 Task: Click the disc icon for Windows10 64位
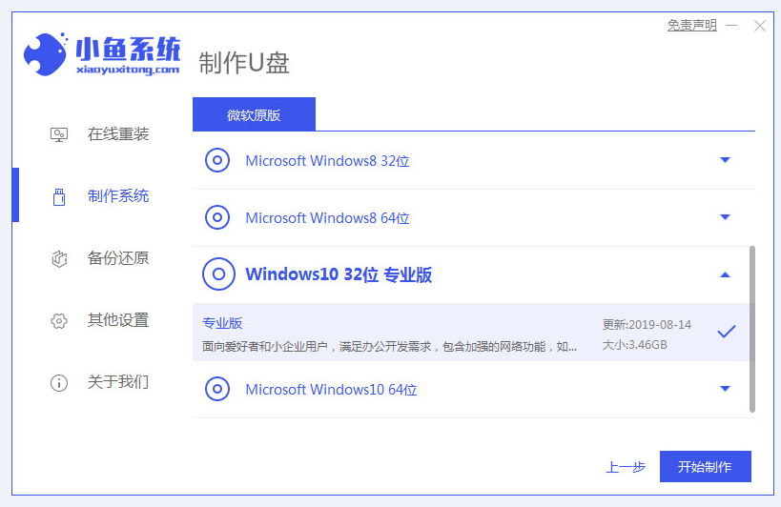(217, 389)
